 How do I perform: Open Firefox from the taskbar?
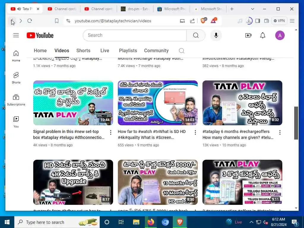(x=151, y=222)
